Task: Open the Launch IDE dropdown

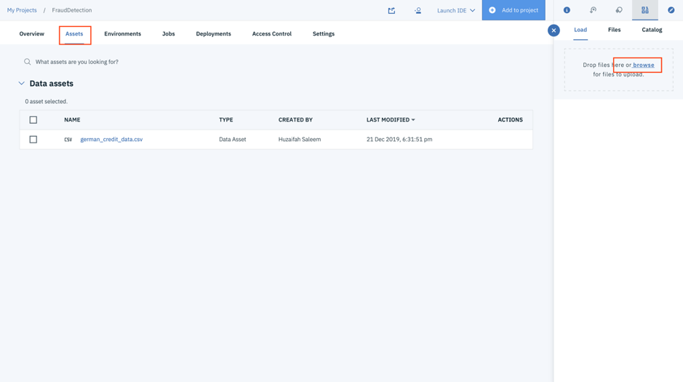Action: [x=456, y=10]
